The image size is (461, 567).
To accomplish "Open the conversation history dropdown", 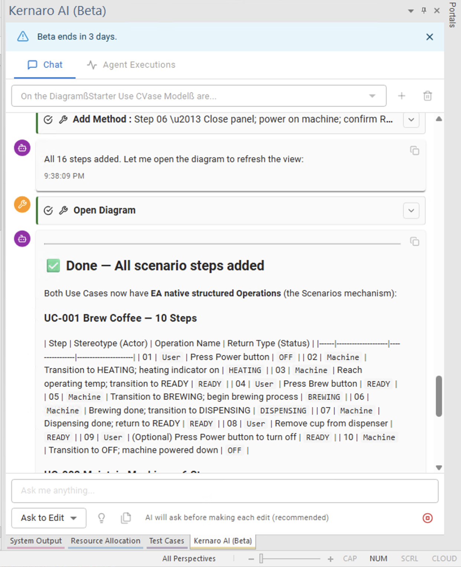I will tap(199, 96).
